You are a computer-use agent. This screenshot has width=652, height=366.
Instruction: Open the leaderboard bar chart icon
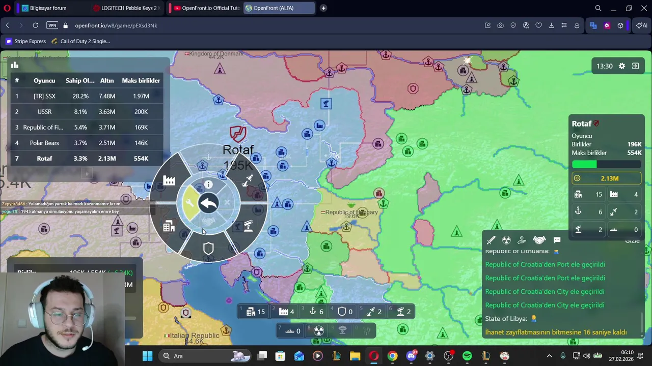[x=15, y=65]
